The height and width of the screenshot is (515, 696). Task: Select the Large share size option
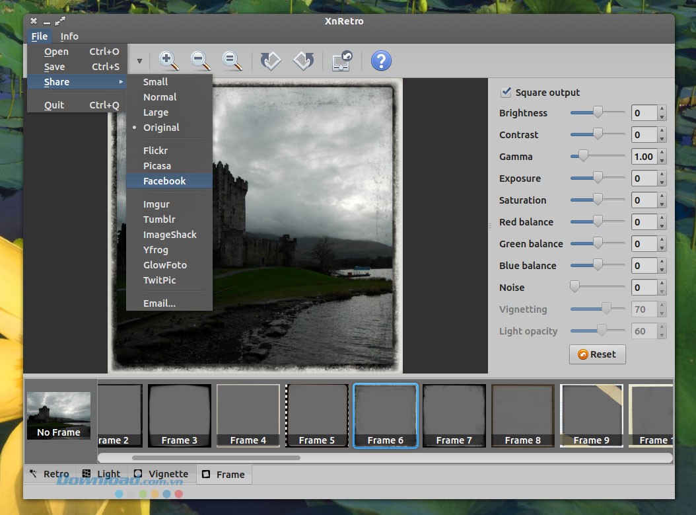155,112
